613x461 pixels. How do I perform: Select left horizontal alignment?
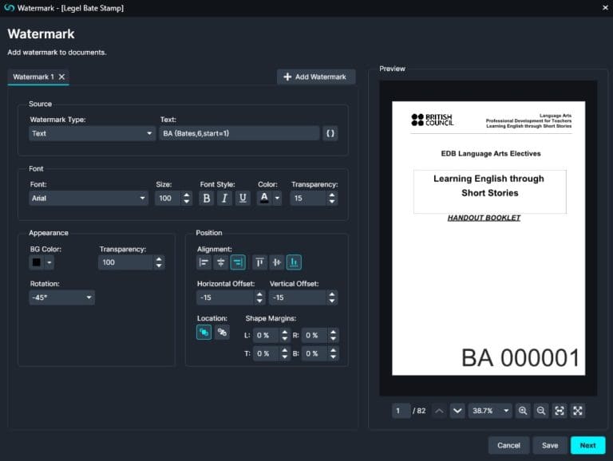click(204, 262)
